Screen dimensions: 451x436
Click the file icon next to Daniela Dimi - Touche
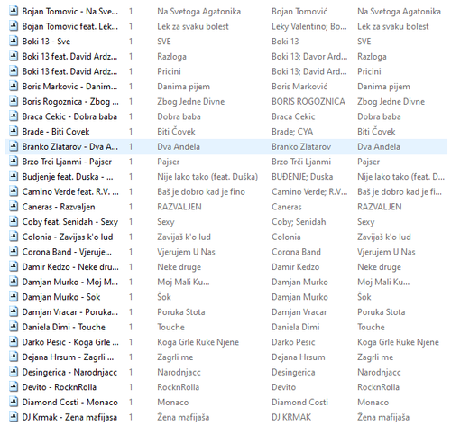(x=14, y=327)
